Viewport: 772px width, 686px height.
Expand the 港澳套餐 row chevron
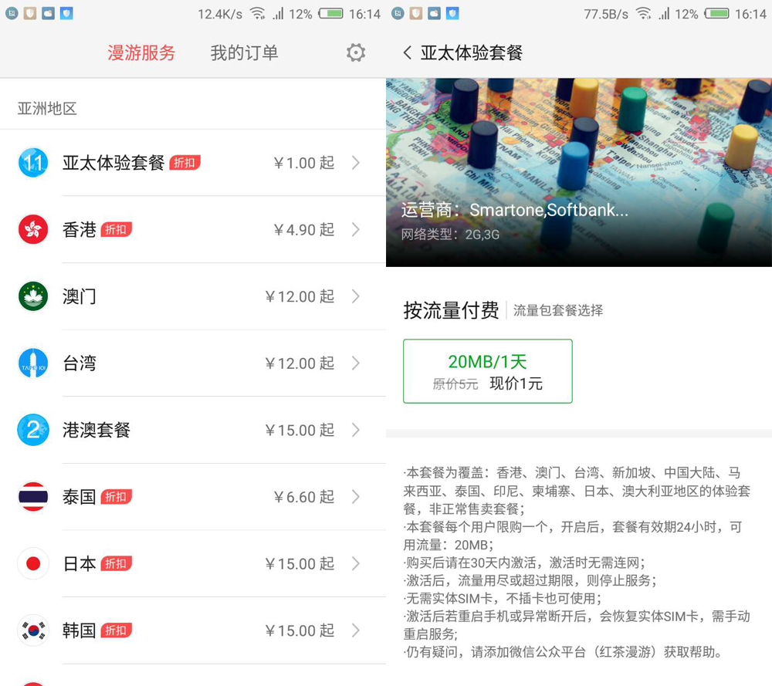pos(356,430)
